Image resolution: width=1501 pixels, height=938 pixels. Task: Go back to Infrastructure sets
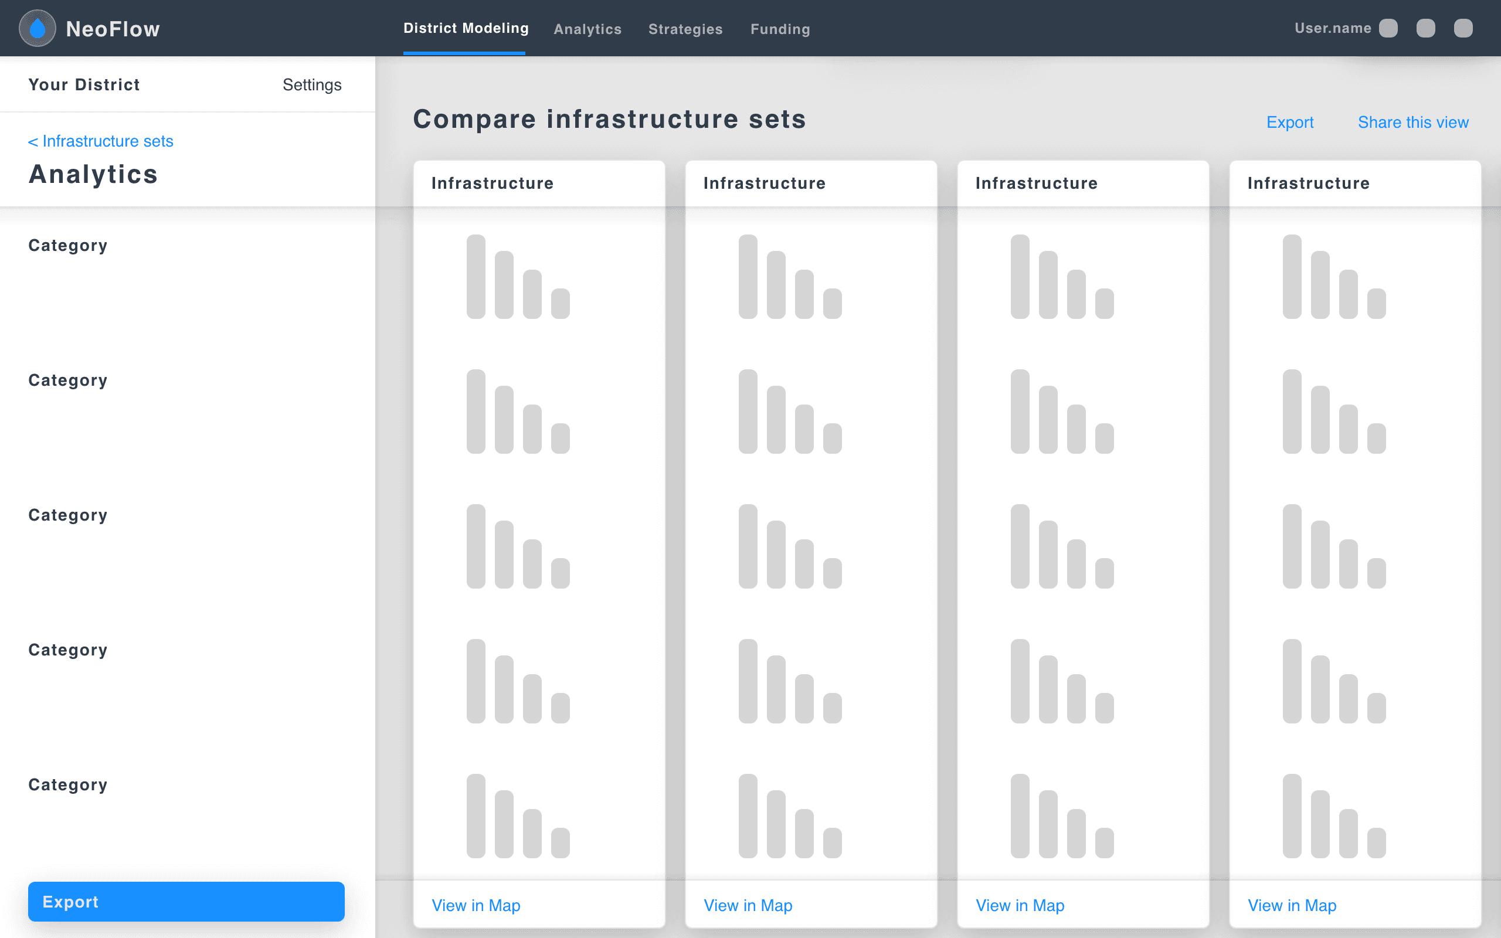pos(100,141)
